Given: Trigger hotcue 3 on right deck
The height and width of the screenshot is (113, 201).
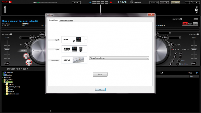Looking at the screenshot, I should 174,57.
